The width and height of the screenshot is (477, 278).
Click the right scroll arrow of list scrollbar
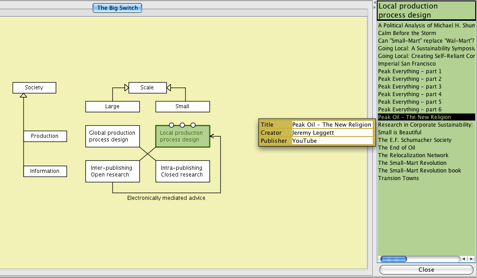pos(471,259)
